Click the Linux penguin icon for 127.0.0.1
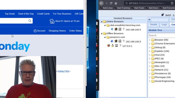This screenshot has height=98, width=175. (112, 45)
